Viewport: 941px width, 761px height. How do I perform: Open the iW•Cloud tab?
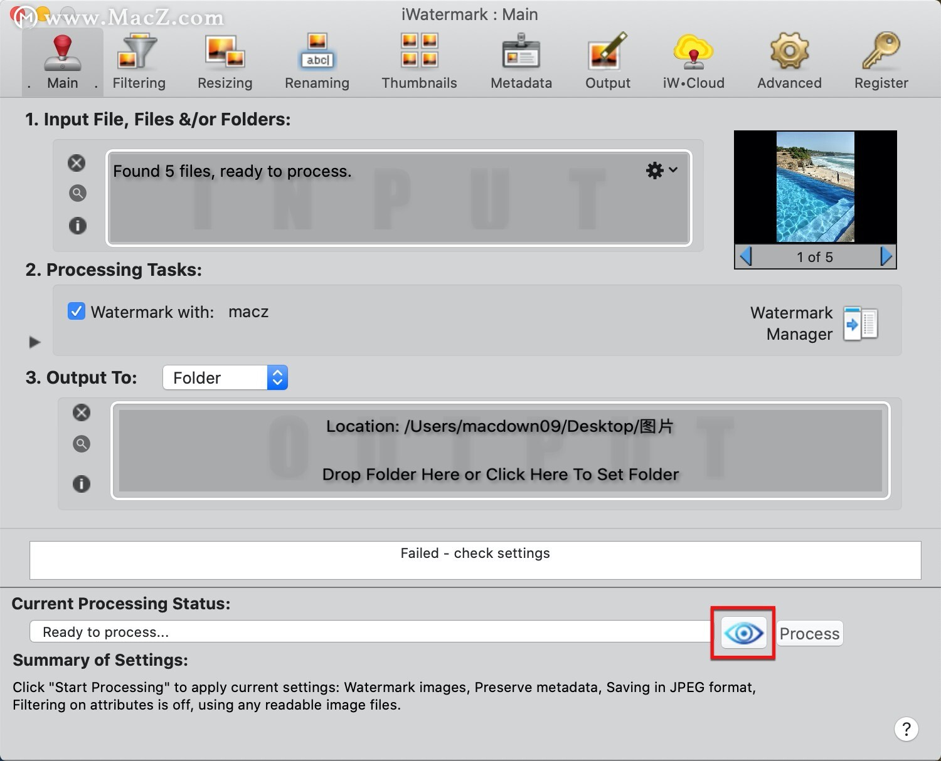[693, 62]
